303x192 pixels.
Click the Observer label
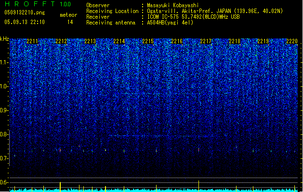(x=98, y=5)
